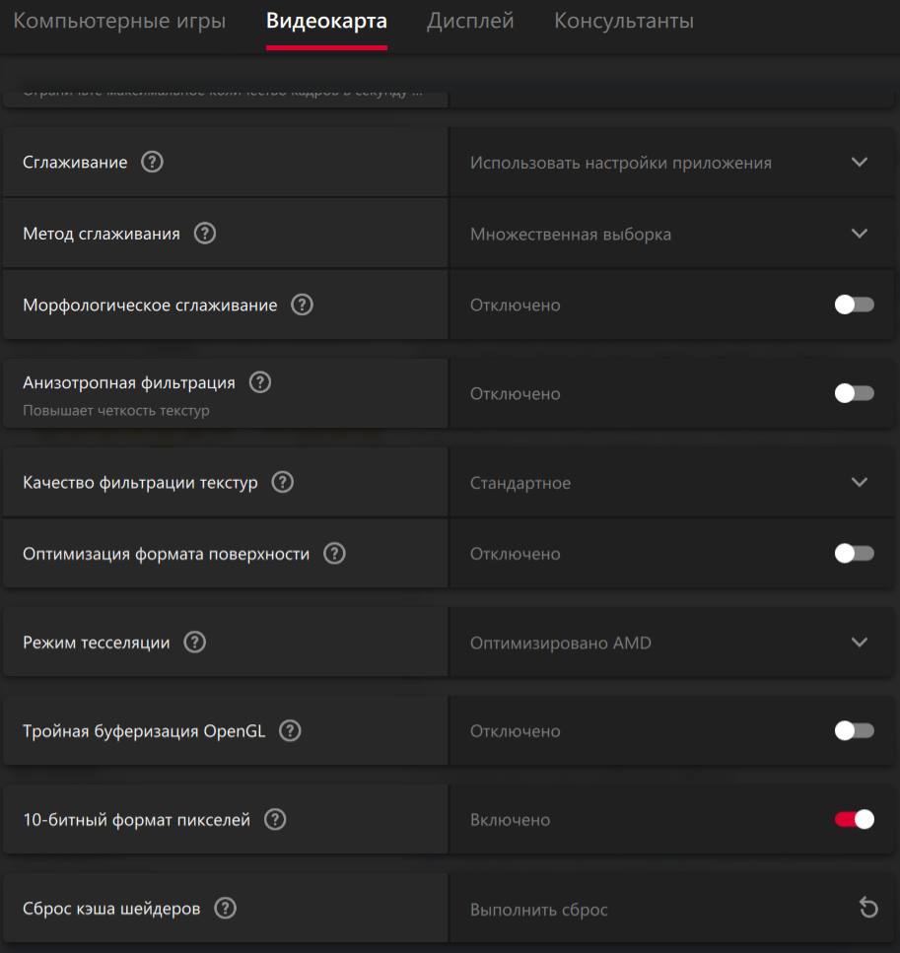The height and width of the screenshot is (953, 900).
Task: Go to the Консультанты tab
Action: tap(624, 21)
